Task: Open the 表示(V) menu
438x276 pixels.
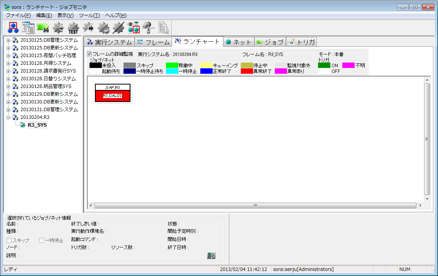Action: (x=65, y=15)
